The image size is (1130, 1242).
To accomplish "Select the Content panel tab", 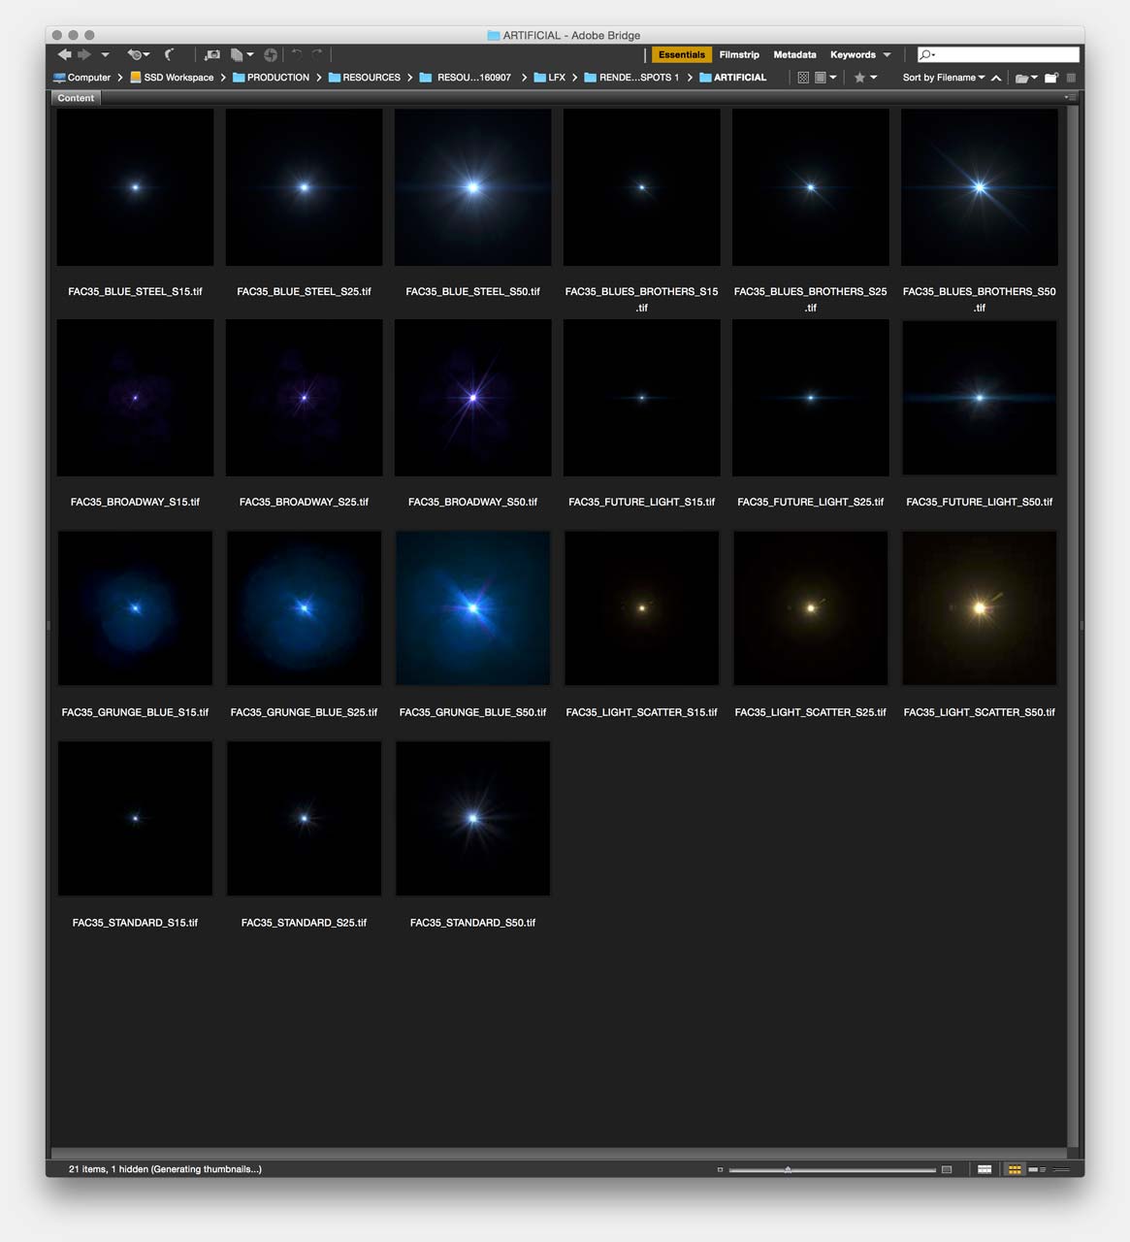I will pyautogui.click(x=76, y=98).
